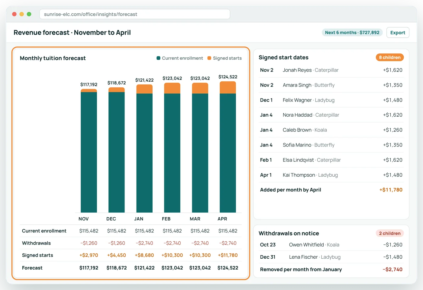Click the teal Current enrollment legend swatch
Viewport: 423px width, 290px height.
158,58
